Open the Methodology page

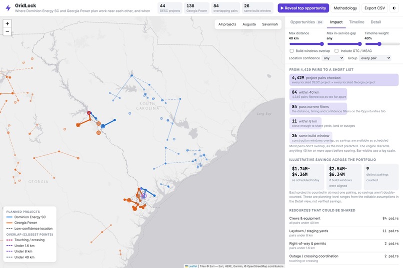pos(345,8)
